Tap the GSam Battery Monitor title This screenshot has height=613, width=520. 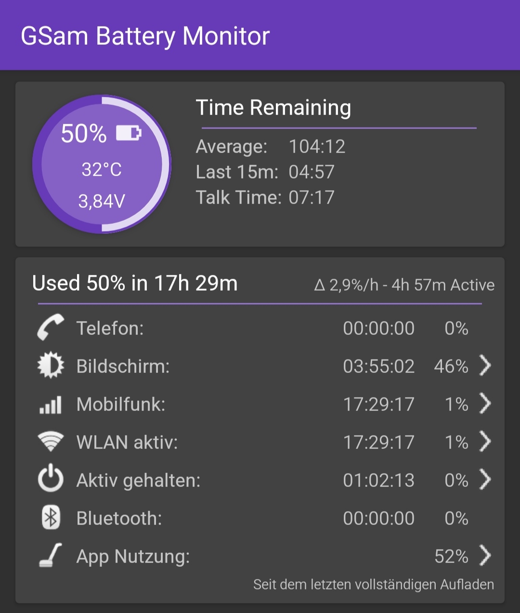point(145,36)
